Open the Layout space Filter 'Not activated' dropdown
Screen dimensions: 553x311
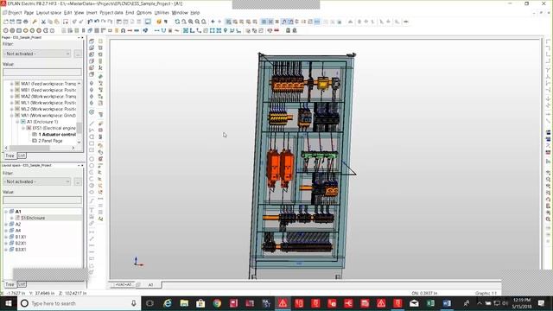(x=36, y=181)
